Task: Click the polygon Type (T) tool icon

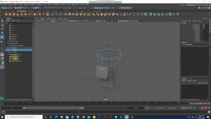Action: coord(44,14)
